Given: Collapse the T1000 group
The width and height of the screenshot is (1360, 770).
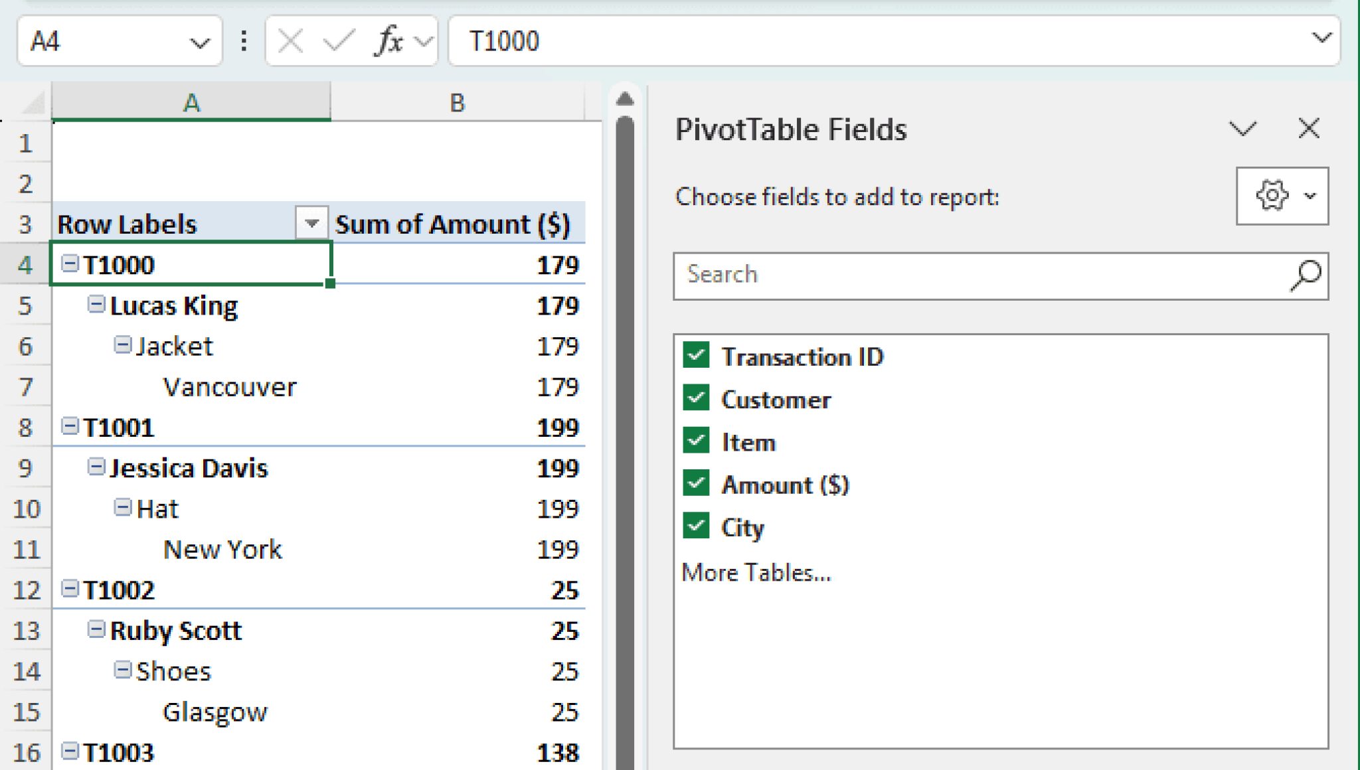Looking at the screenshot, I should tap(69, 264).
